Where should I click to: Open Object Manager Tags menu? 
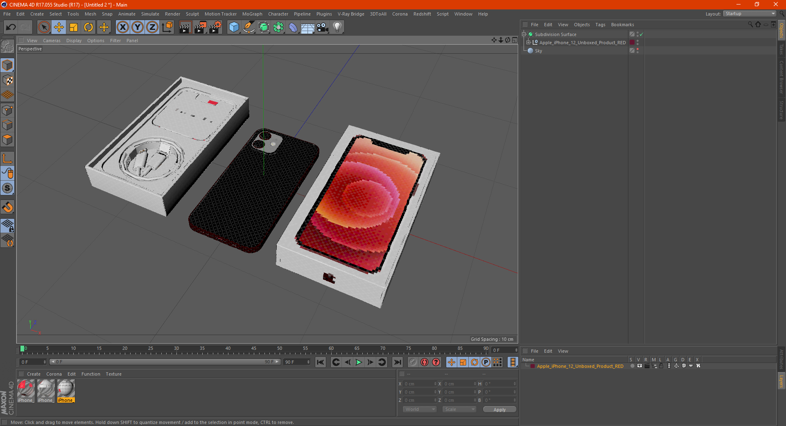600,25
